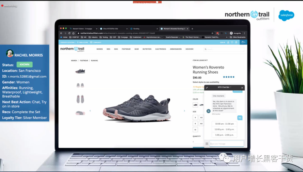Click the Incognito profile indicator

coord(235,33)
